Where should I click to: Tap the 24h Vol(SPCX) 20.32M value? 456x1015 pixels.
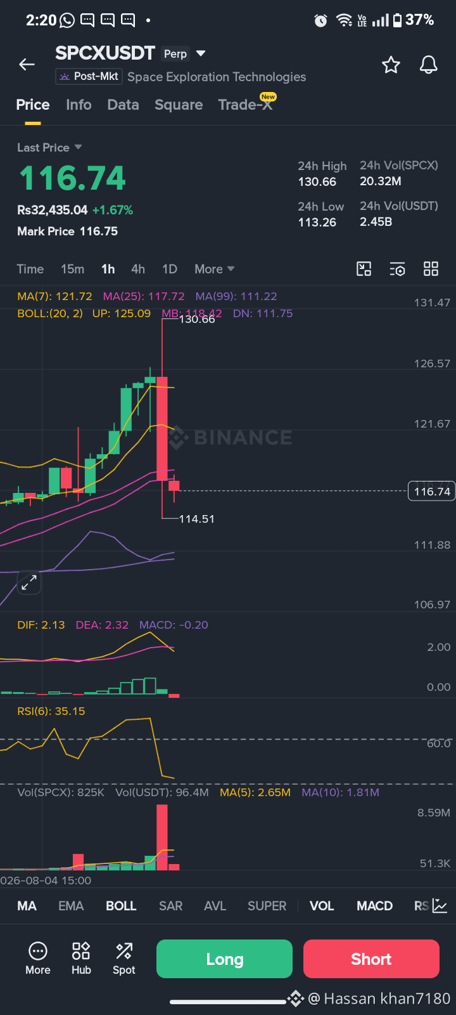click(381, 181)
